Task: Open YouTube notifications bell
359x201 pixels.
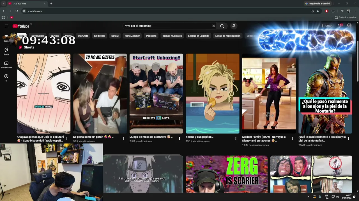Action: point(339,26)
